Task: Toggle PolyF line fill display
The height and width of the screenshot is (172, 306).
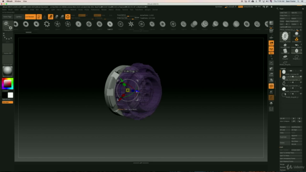Action: tap(271, 86)
